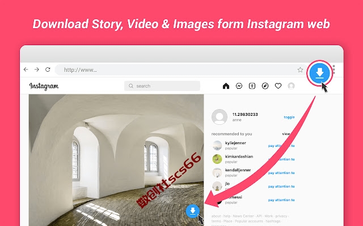Click jlo avatar thumbnail
The width and height of the screenshot is (363, 226).
click(x=217, y=186)
